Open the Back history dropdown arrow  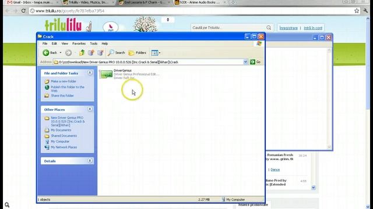click(x=61, y=53)
